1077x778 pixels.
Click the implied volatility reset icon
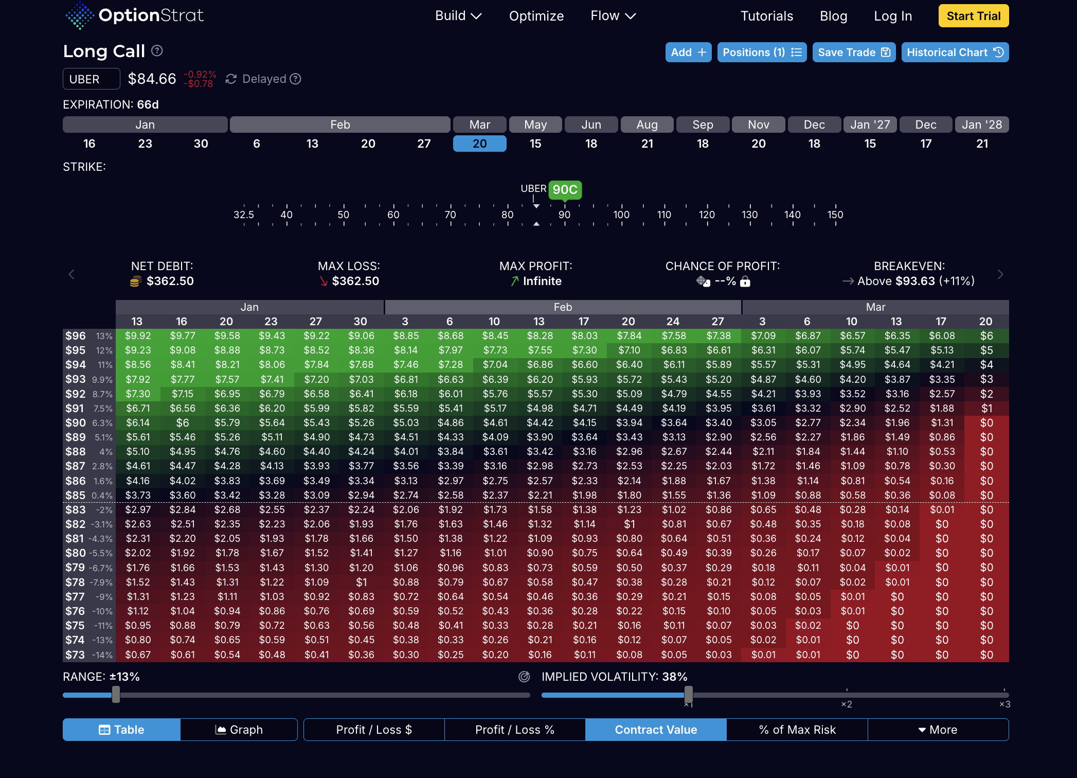click(524, 677)
